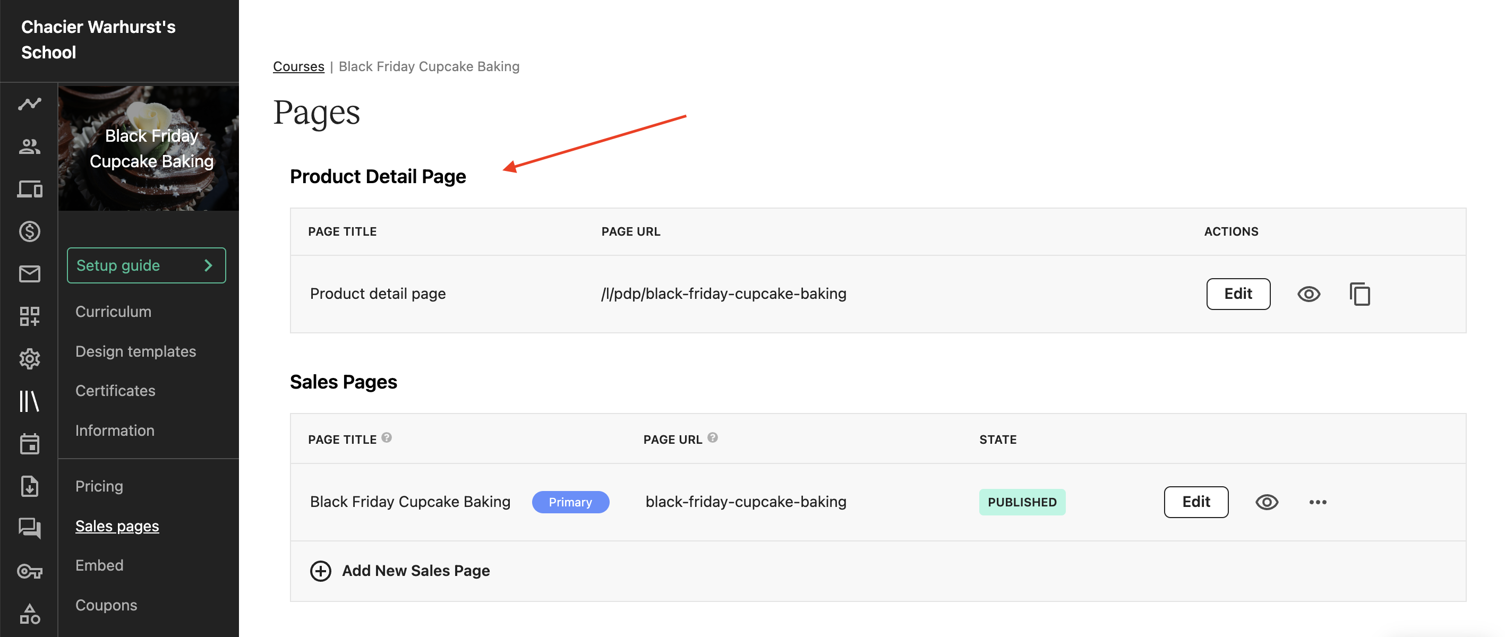Click the Primary badge on the sales page

pyautogui.click(x=570, y=502)
